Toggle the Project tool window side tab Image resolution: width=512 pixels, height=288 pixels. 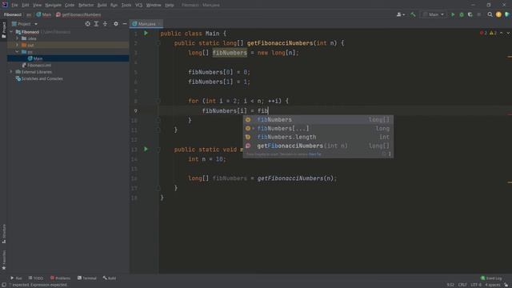point(3,30)
